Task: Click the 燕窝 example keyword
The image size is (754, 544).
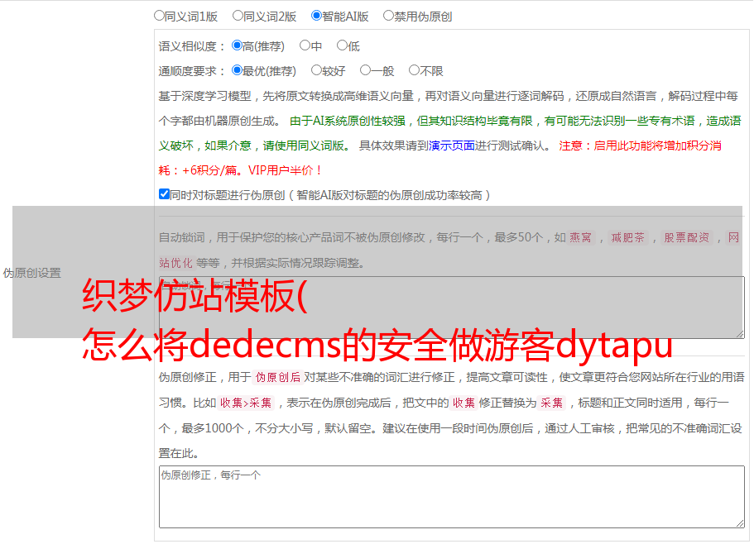Action: 581,237
